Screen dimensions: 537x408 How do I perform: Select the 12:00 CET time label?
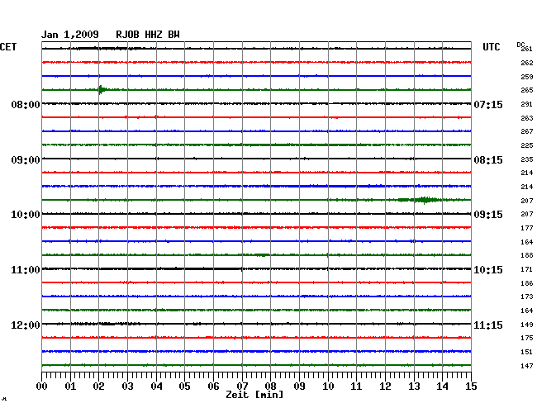pos(26,325)
